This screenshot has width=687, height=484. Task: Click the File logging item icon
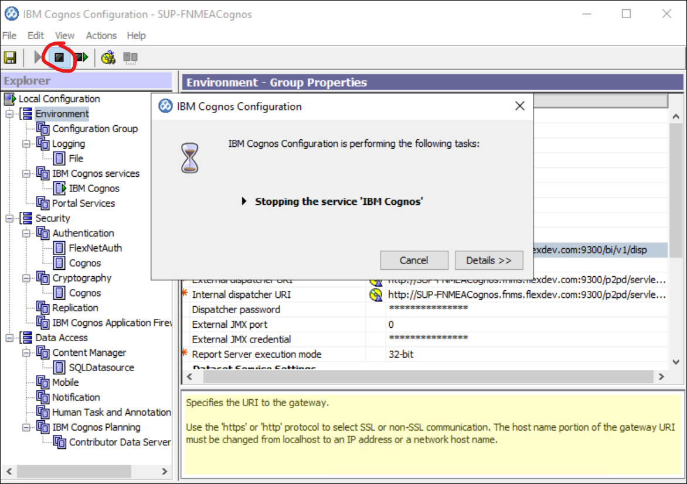click(x=60, y=159)
